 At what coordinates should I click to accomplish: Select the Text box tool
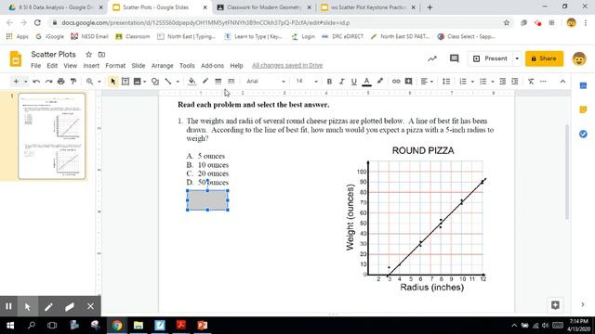pos(126,82)
